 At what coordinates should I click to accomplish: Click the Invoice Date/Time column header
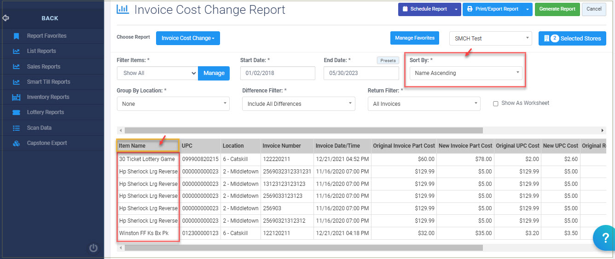342,146
